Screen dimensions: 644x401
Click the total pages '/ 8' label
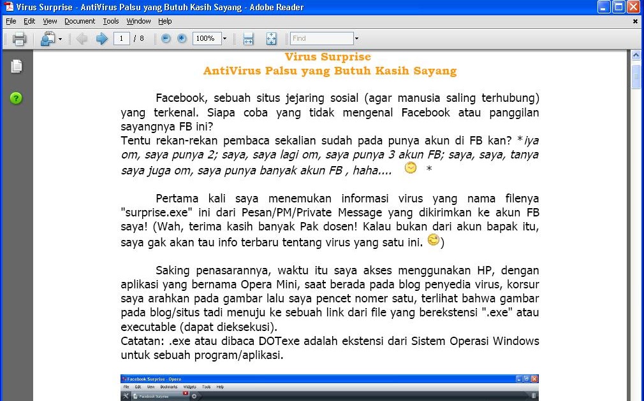pos(139,39)
